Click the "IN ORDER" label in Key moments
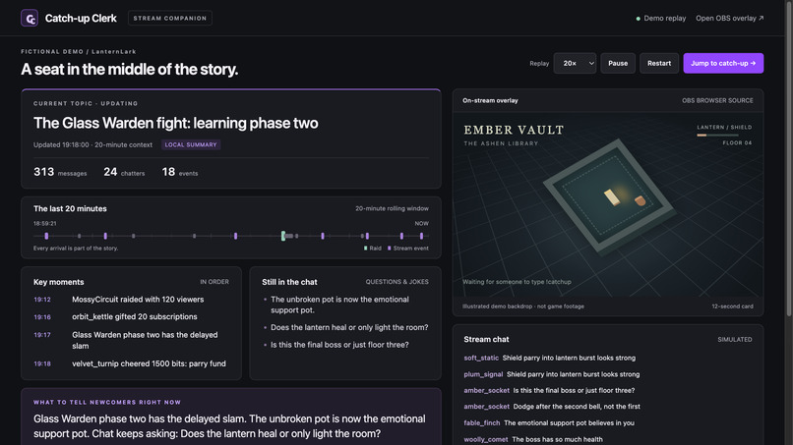This screenshot has height=445, width=793. [214, 282]
